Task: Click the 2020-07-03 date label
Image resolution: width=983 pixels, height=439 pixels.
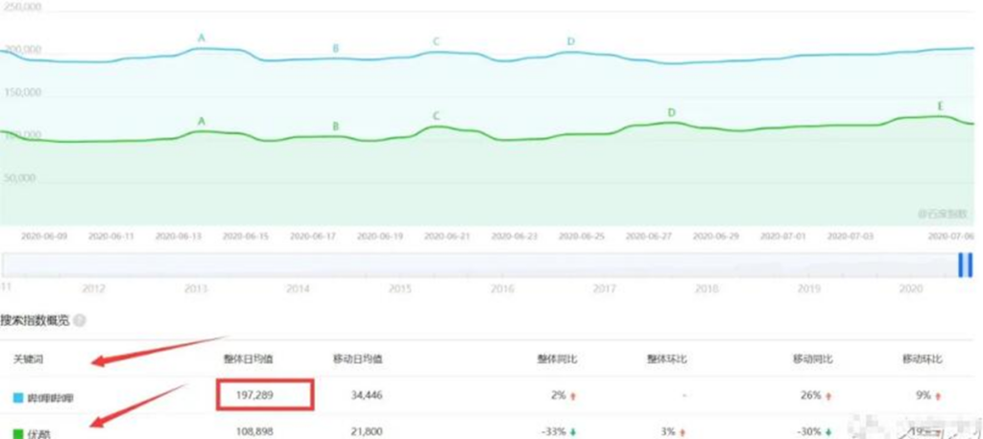Action: click(x=851, y=236)
